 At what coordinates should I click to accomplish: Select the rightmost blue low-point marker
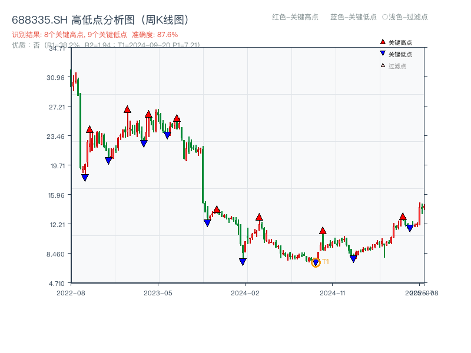tap(409, 228)
